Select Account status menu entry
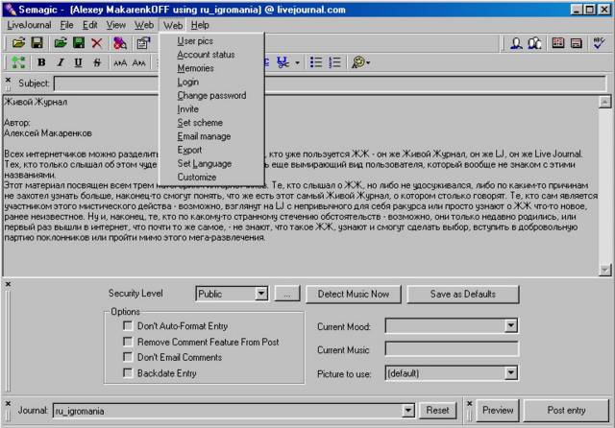 pos(211,55)
